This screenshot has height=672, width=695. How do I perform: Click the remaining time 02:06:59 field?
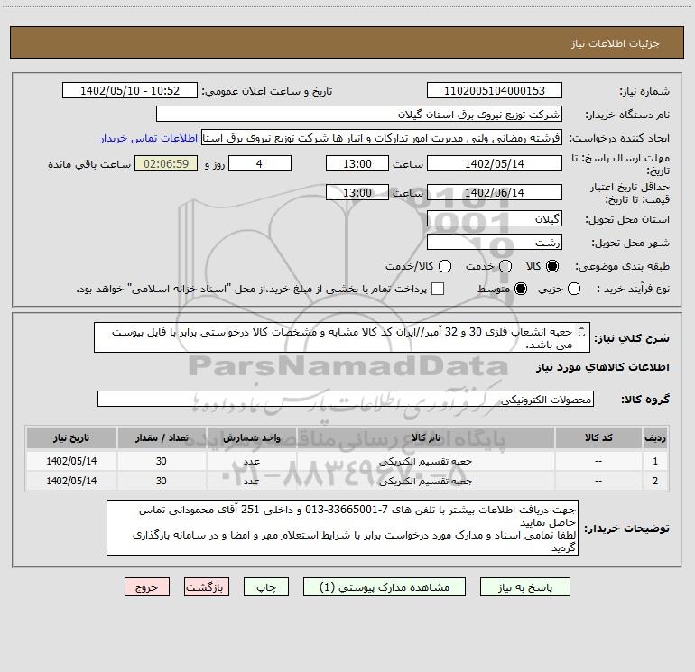pyautogui.click(x=166, y=163)
